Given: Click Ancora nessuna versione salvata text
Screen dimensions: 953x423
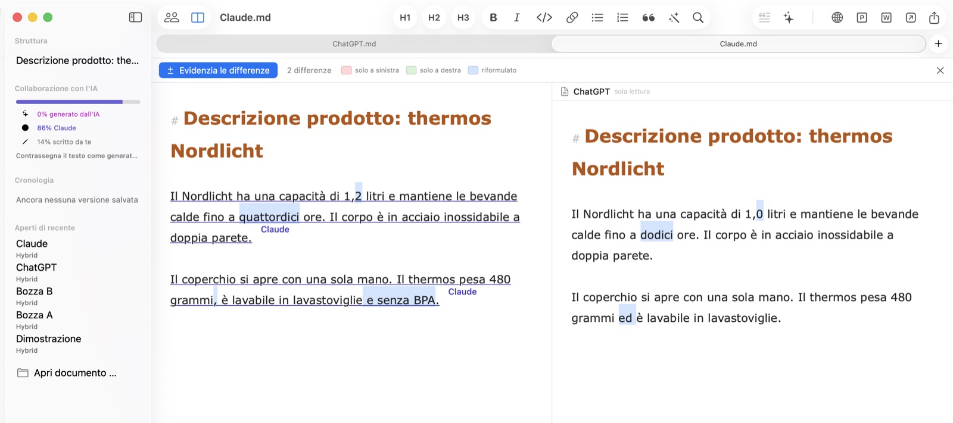Looking at the screenshot, I should click(77, 200).
